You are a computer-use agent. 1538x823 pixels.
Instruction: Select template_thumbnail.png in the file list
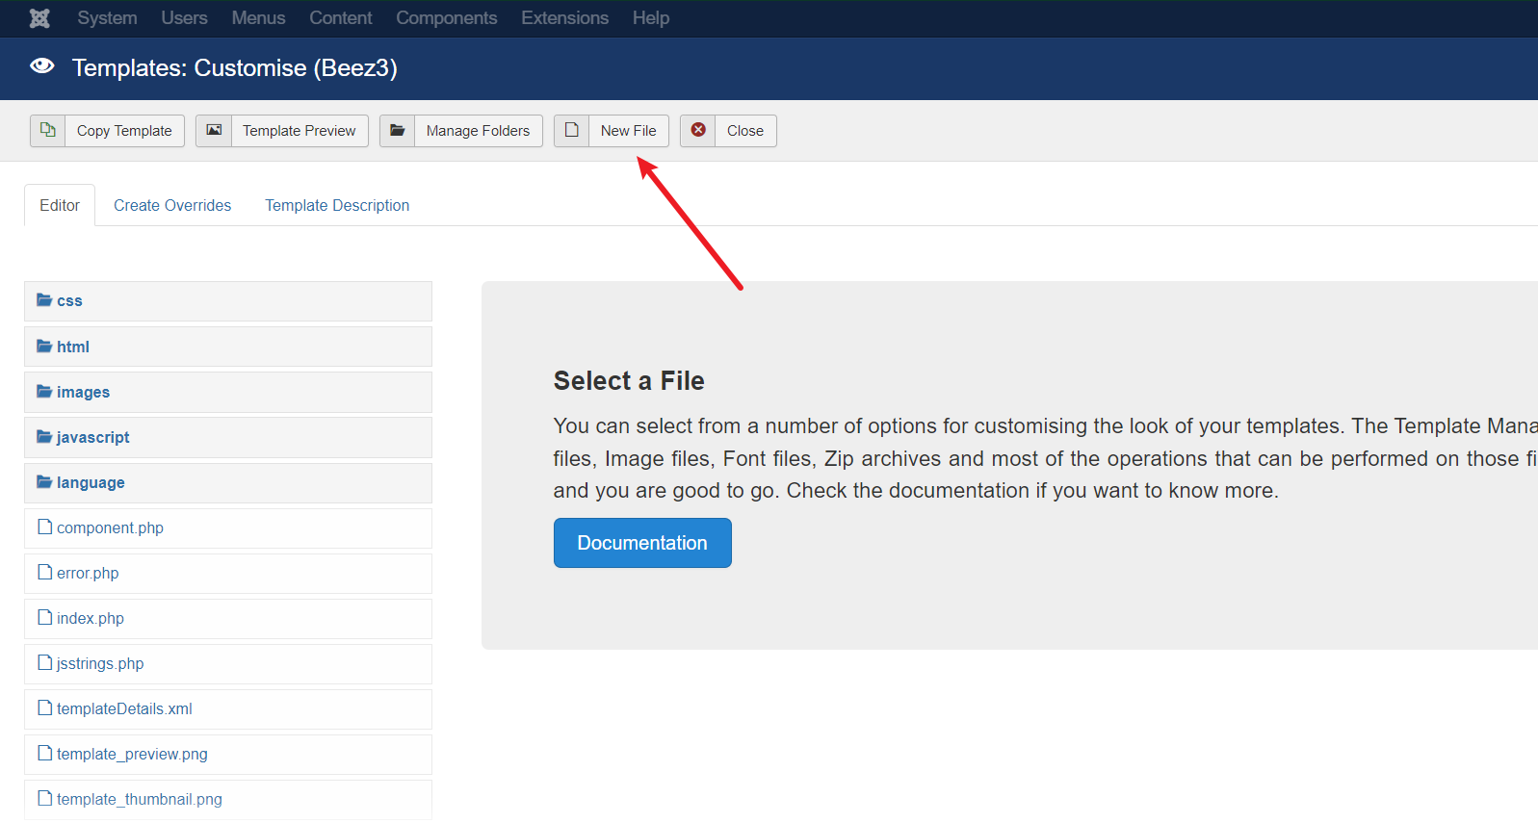click(x=228, y=799)
